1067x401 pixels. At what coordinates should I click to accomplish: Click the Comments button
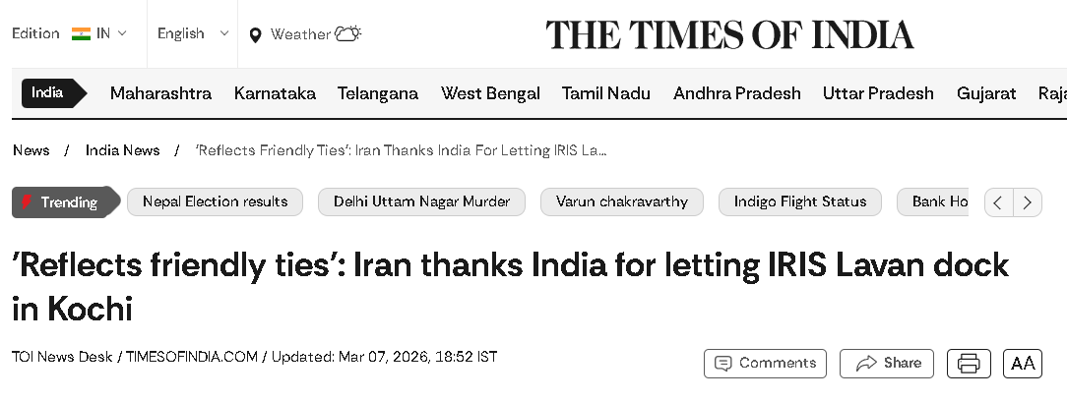pyautogui.click(x=765, y=364)
